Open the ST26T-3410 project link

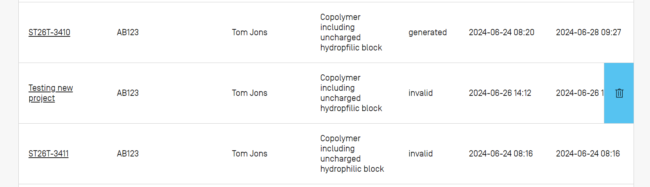point(49,32)
